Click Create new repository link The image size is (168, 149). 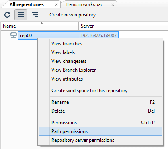pos(74,15)
